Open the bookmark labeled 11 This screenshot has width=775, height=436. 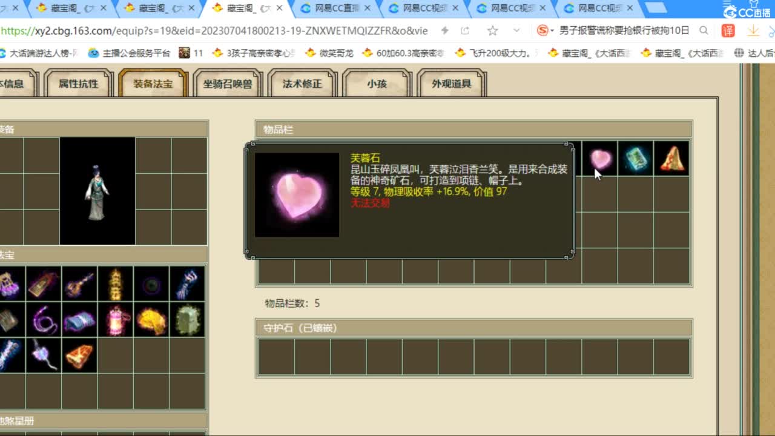point(191,53)
